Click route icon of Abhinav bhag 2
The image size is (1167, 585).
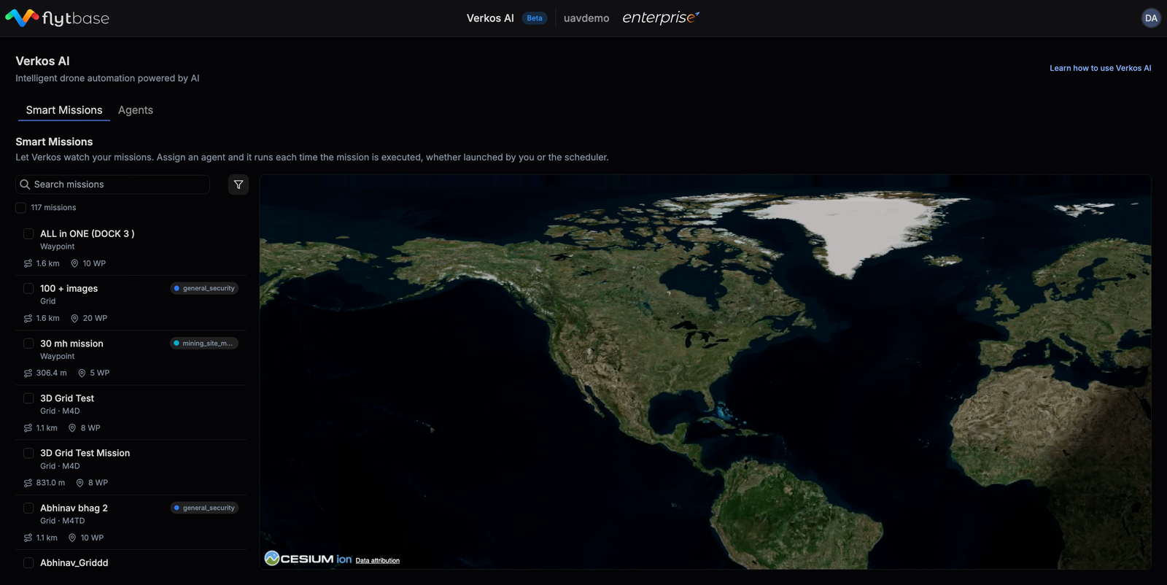pos(28,538)
